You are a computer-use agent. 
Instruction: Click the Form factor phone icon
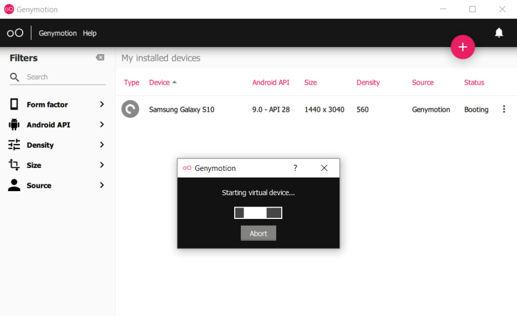click(x=14, y=104)
